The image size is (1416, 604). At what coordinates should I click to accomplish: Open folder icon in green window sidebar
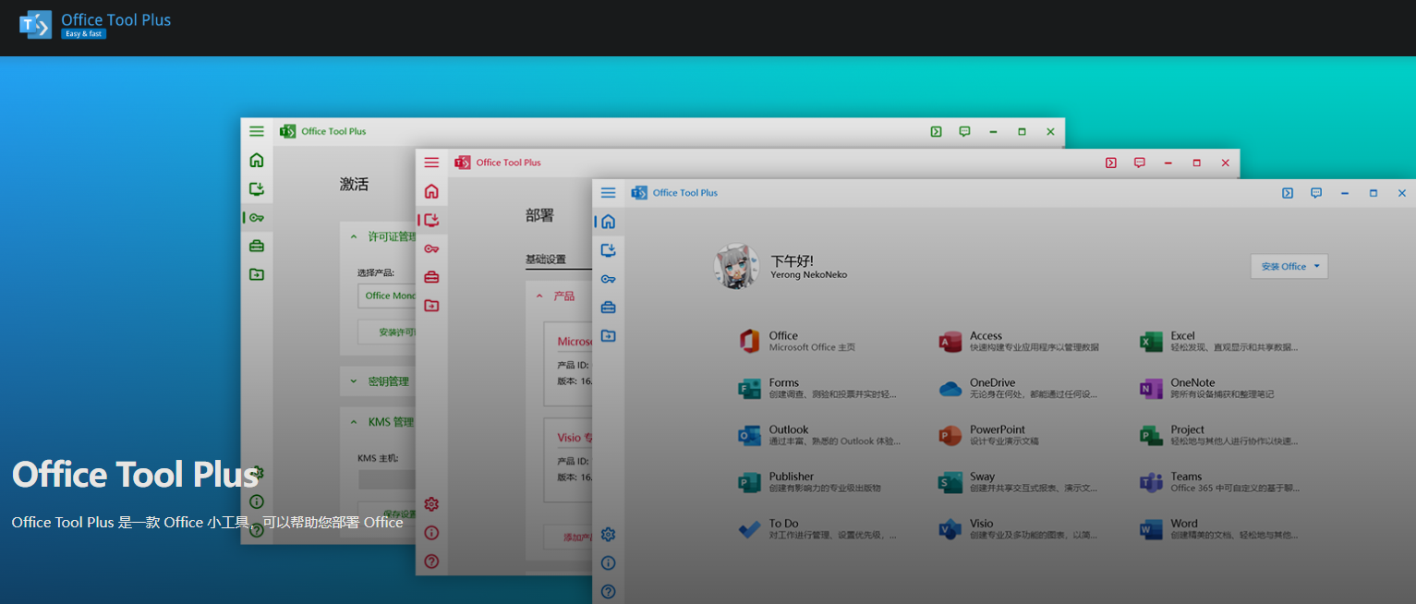pos(257,274)
